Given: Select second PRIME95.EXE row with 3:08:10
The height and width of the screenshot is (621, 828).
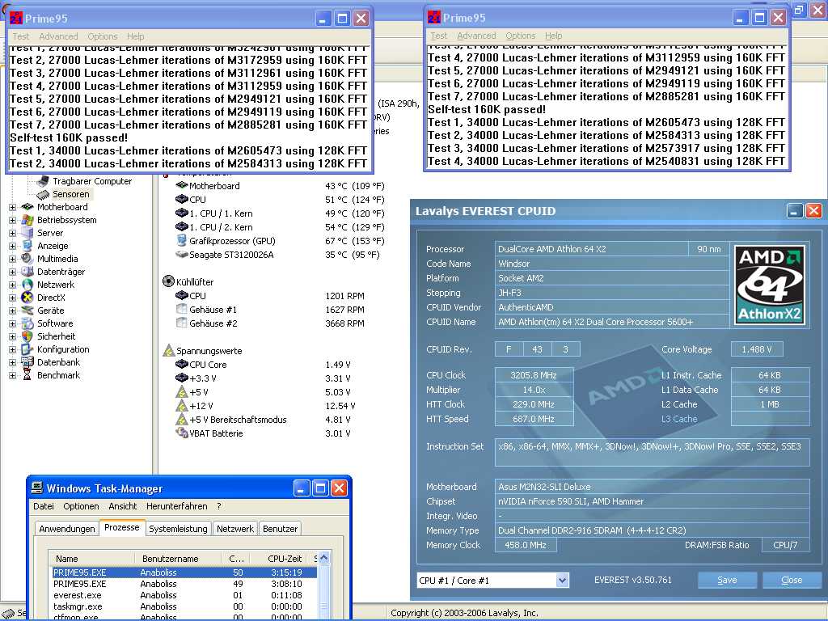Looking at the screenshot, I should [x=184, y=584].
